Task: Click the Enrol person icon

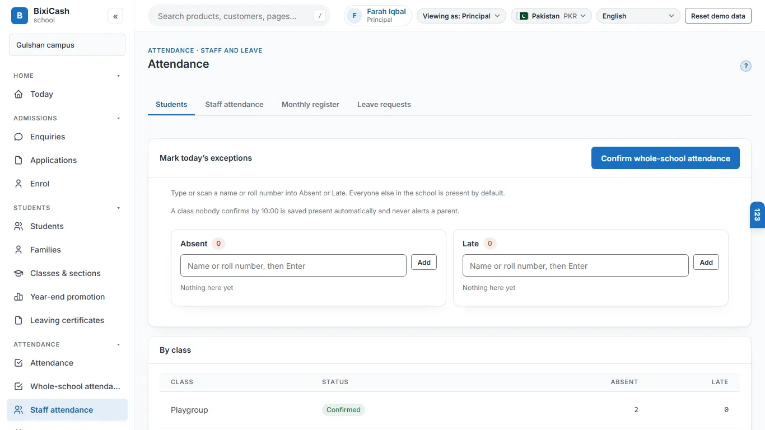Action: click(18, 184)
